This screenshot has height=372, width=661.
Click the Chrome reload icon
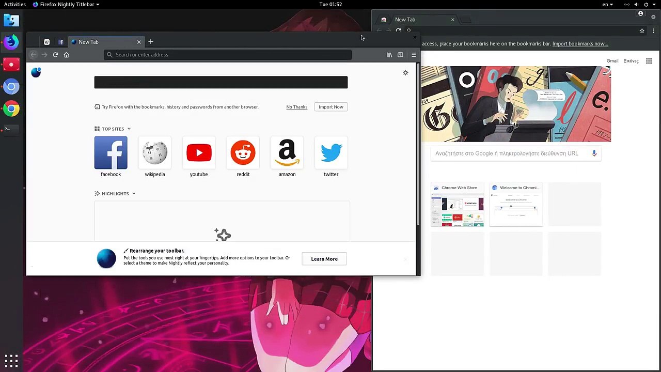click(398, 30)
